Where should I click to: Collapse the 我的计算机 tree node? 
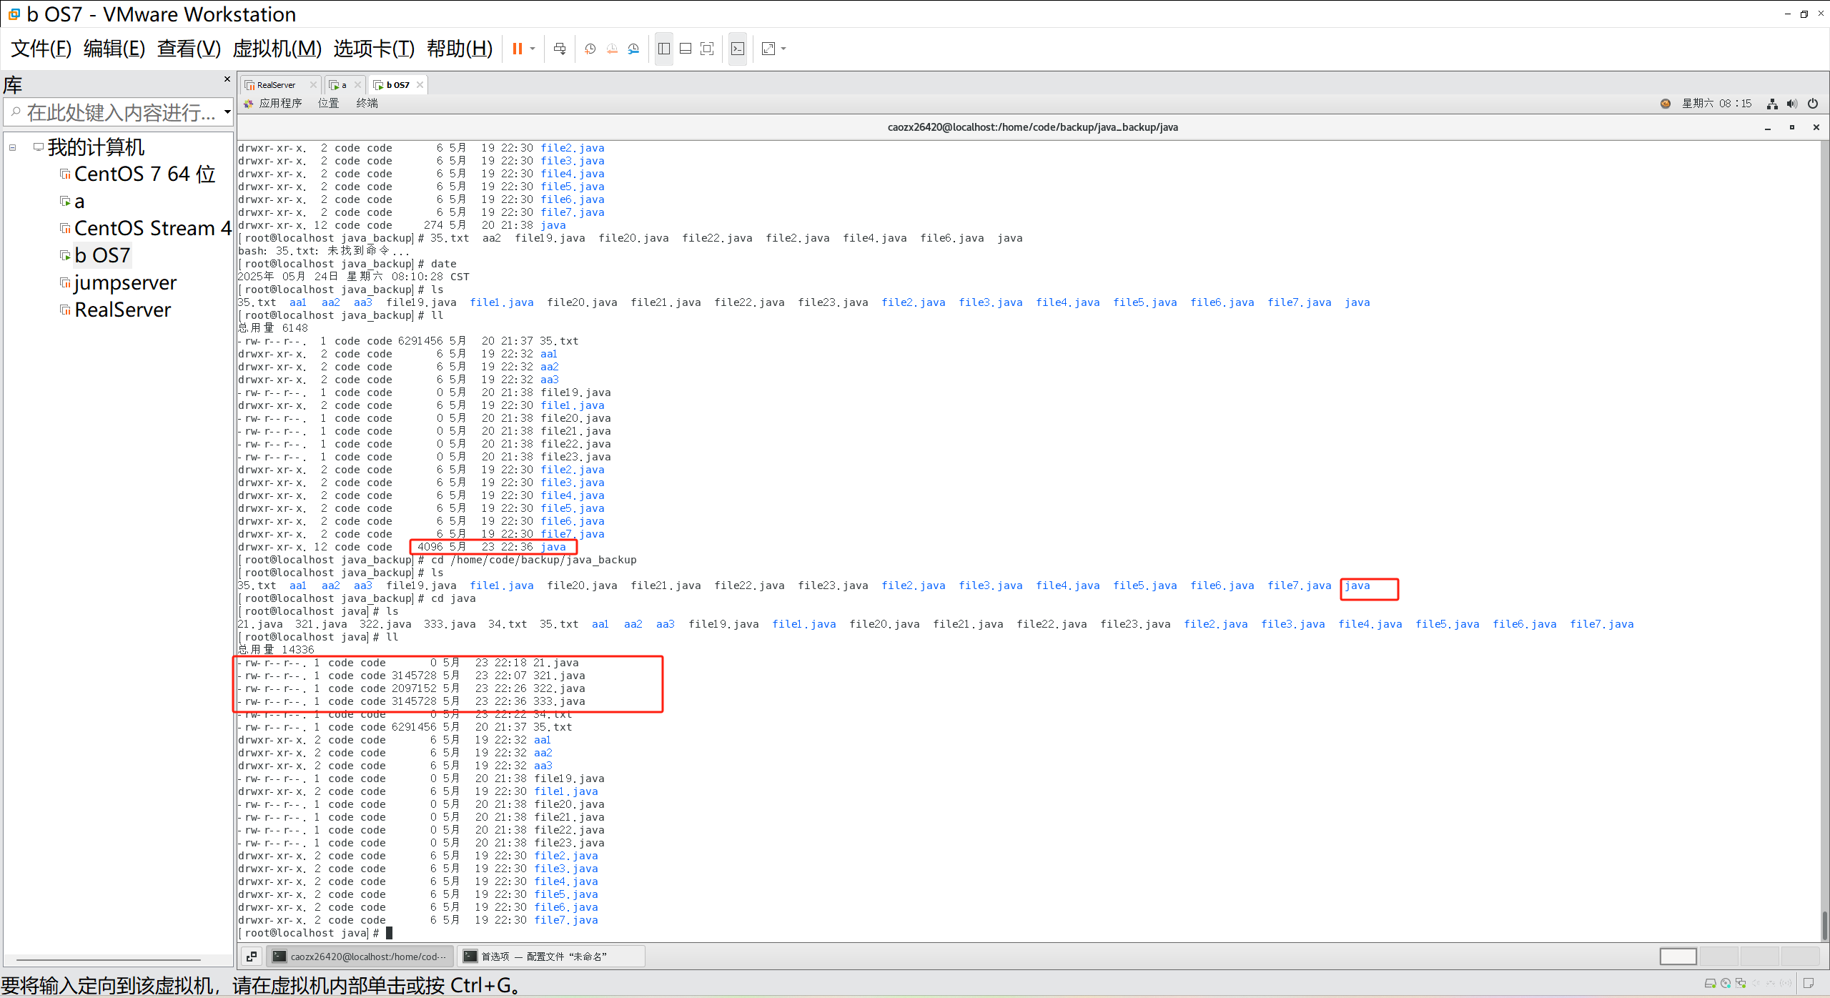coord(12,147)
